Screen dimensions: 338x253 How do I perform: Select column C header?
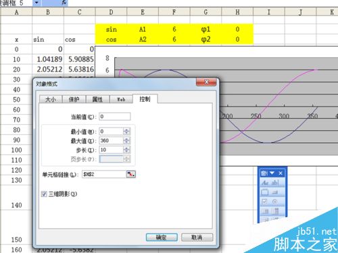[x=79, y=11]
